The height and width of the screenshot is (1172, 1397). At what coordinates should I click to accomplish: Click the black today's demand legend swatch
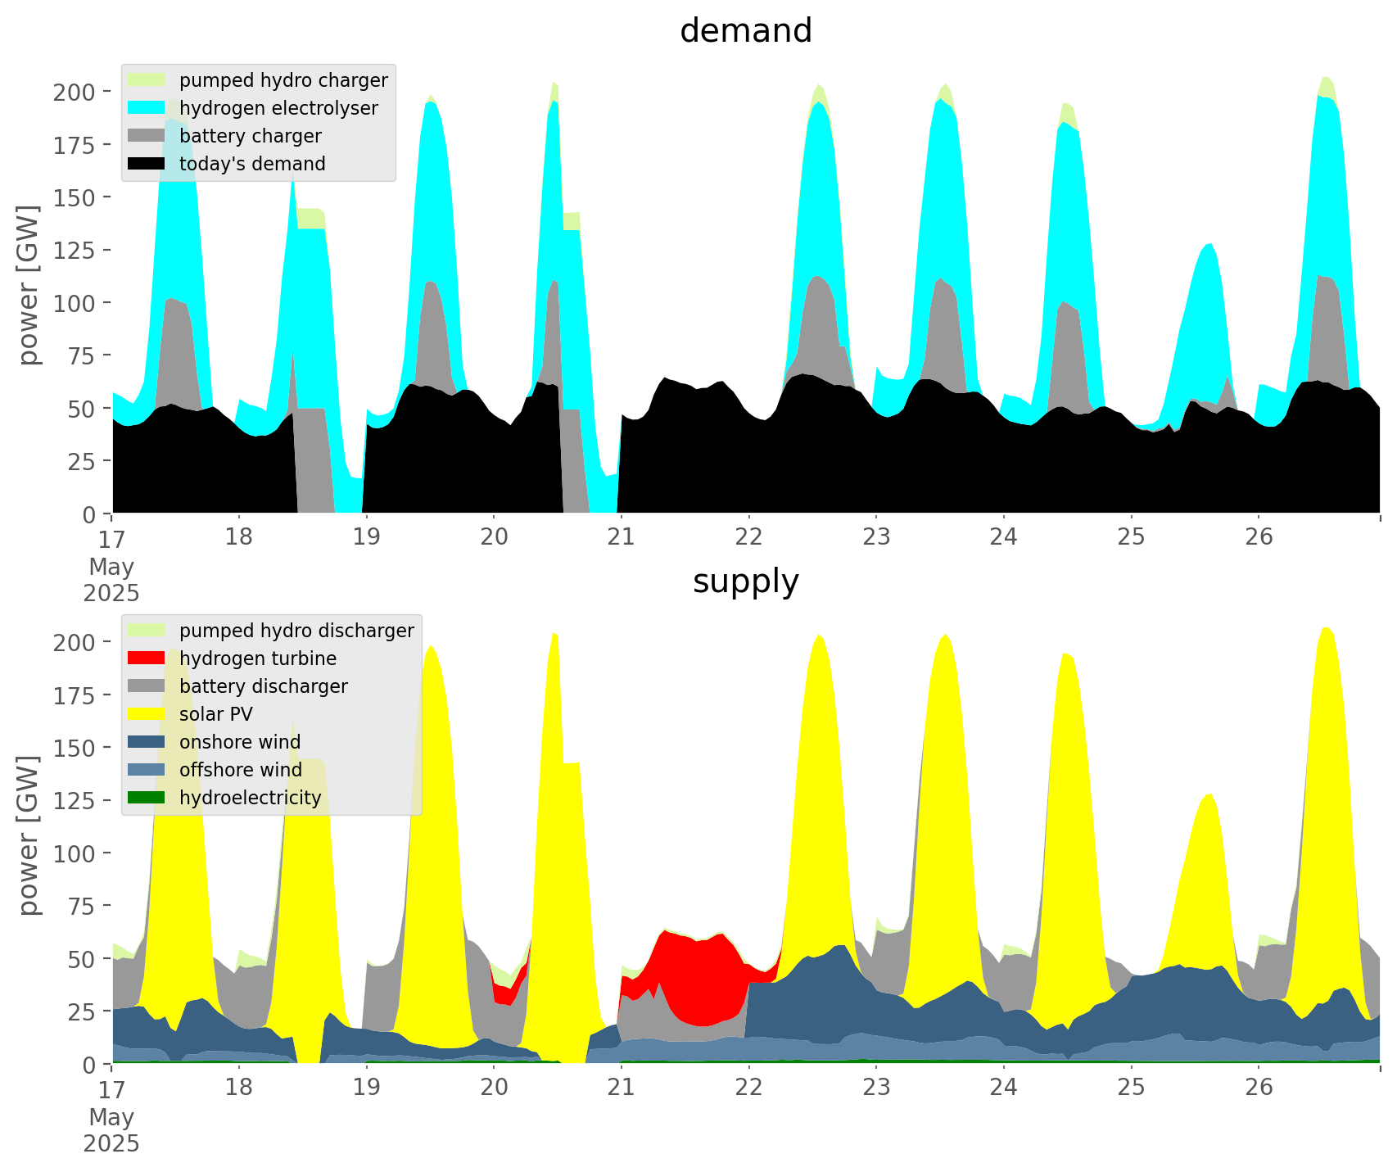(x=147, y=164)
